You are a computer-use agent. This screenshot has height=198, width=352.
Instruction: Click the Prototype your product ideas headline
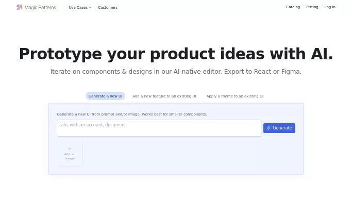coord(176,54)
